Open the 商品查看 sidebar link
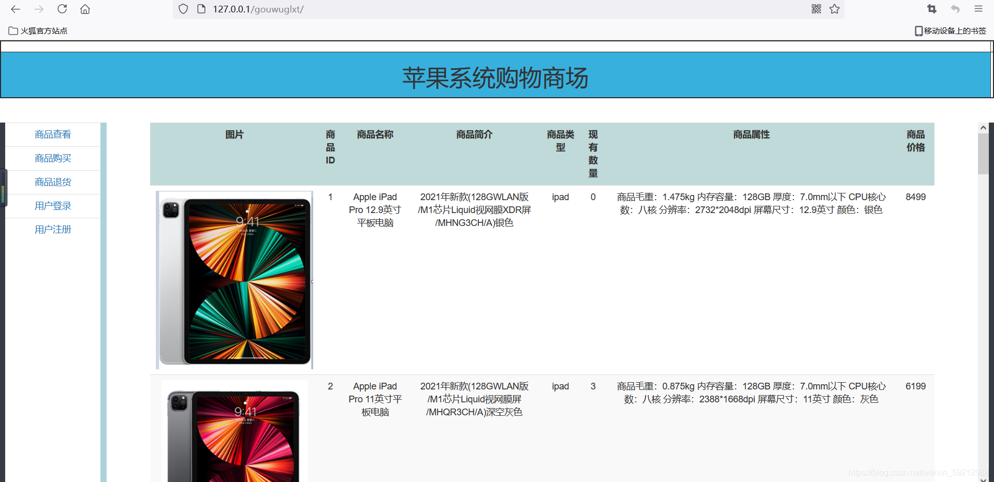Viewport: 994px width, 482px height. [53, 134]
